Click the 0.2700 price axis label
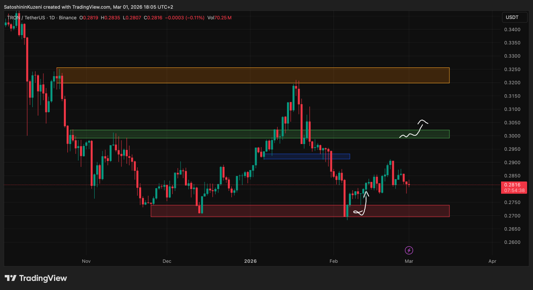The height and width of the screenshot is (290, 533). click(x=512, y=216)
